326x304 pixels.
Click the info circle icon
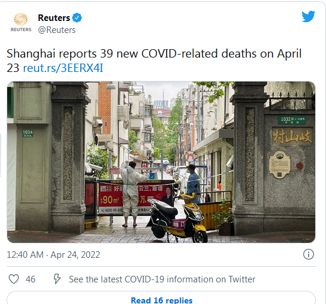[309, 254]
